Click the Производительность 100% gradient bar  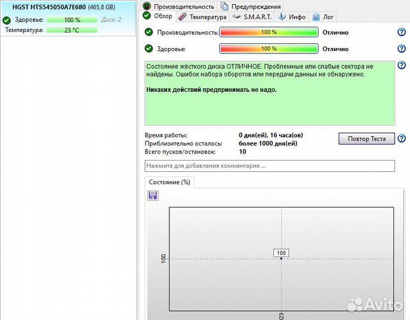269,33
